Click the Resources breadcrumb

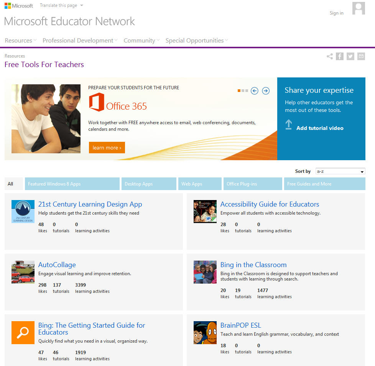click(x=15, y=56)
